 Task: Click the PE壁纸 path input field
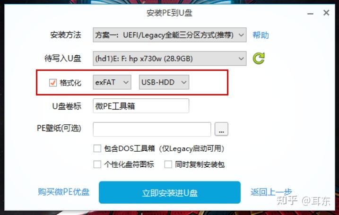[x=152, y=129]
